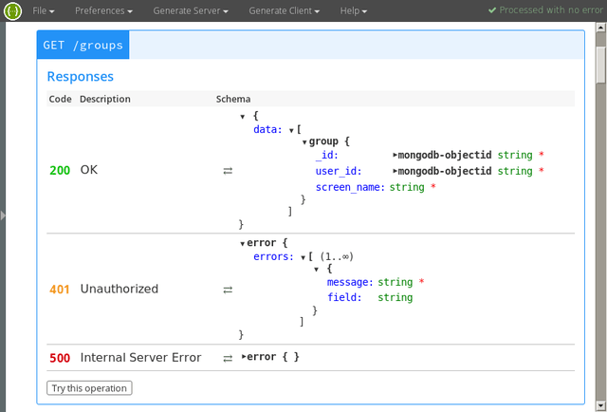Open the Help menu
Image resolution: width=607 pixels, height=412 pixels.
(354, 10)
